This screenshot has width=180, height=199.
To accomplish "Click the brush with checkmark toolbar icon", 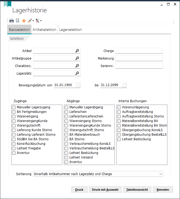I will (30, 21).
